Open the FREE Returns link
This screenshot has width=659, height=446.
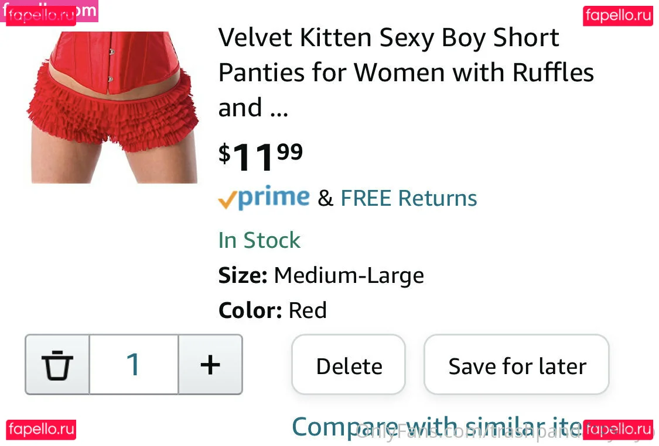tap(408, 198)
